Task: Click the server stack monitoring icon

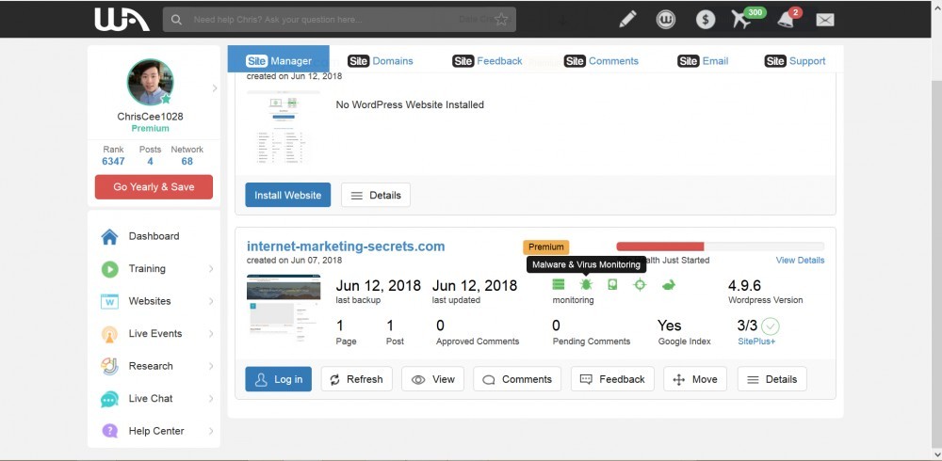Action: [558, 284]
